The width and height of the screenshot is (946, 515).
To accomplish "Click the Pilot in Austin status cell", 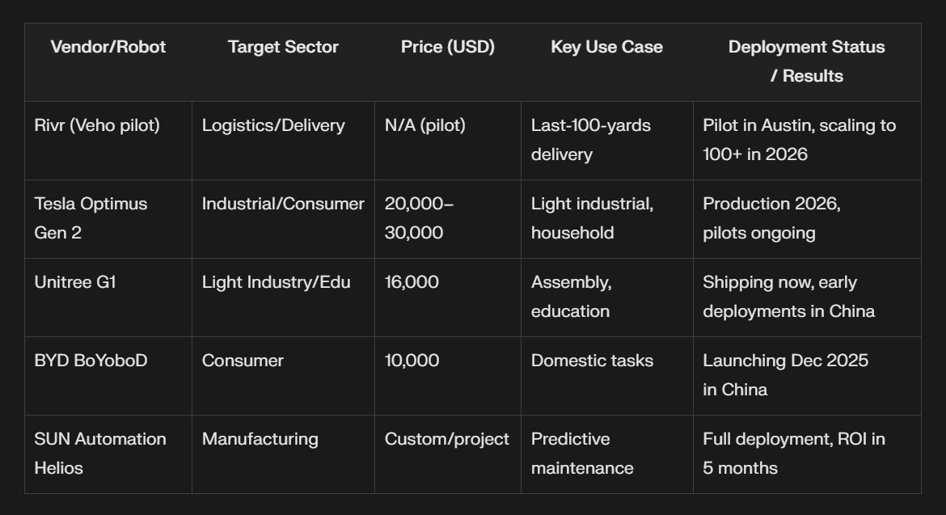I will tap(799, 140).
